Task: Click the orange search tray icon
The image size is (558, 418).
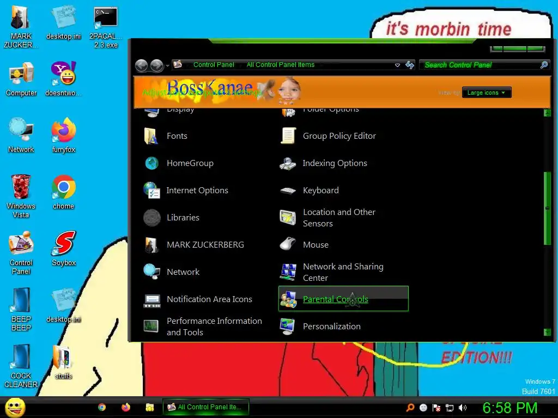Action: [x=410, y=408]
